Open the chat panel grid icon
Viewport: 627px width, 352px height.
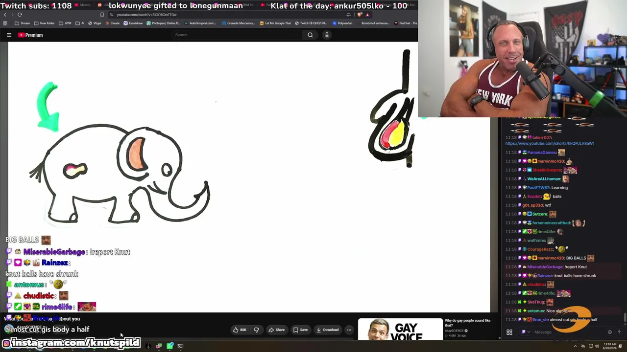509,332
